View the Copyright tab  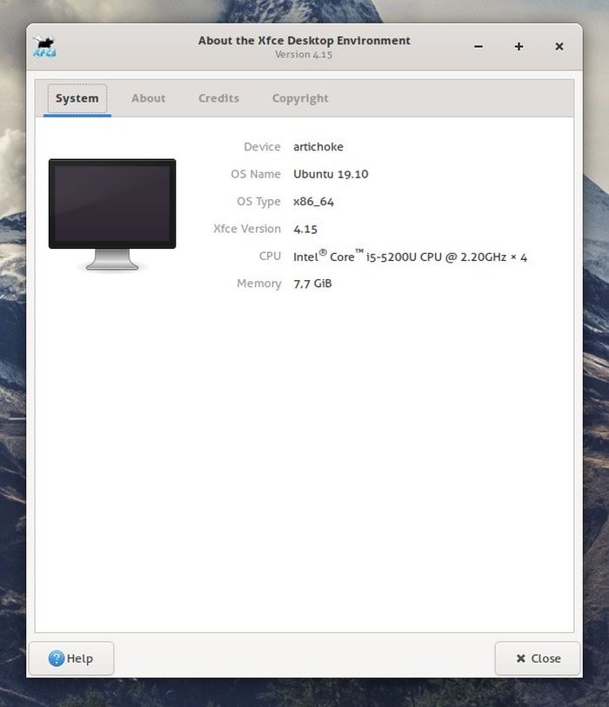pyautogui.click(x=300, y=98)
